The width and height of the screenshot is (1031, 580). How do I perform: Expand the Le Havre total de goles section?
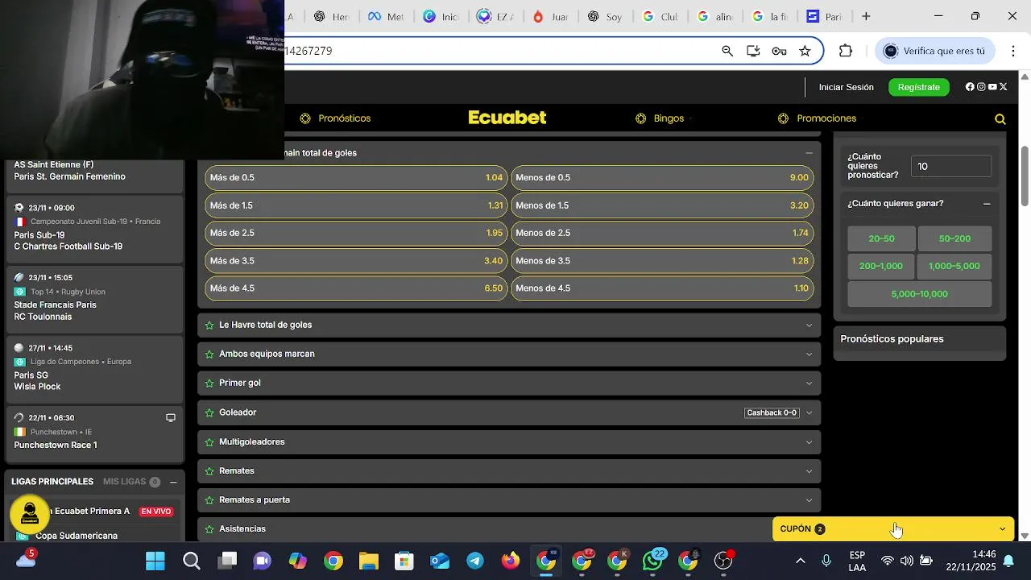[809, 325]
